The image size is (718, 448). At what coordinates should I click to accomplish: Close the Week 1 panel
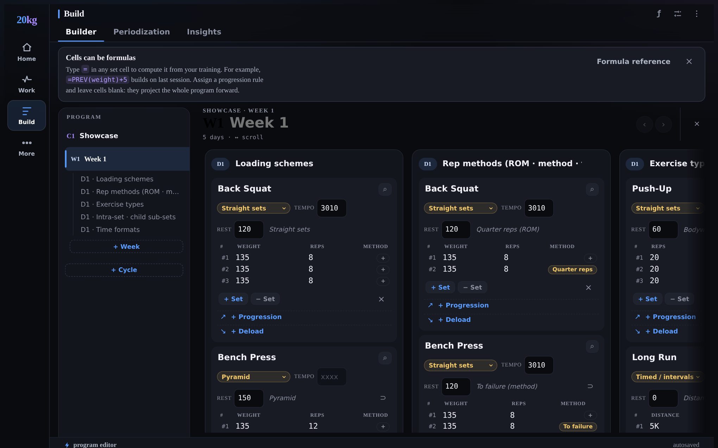point(697,124)
